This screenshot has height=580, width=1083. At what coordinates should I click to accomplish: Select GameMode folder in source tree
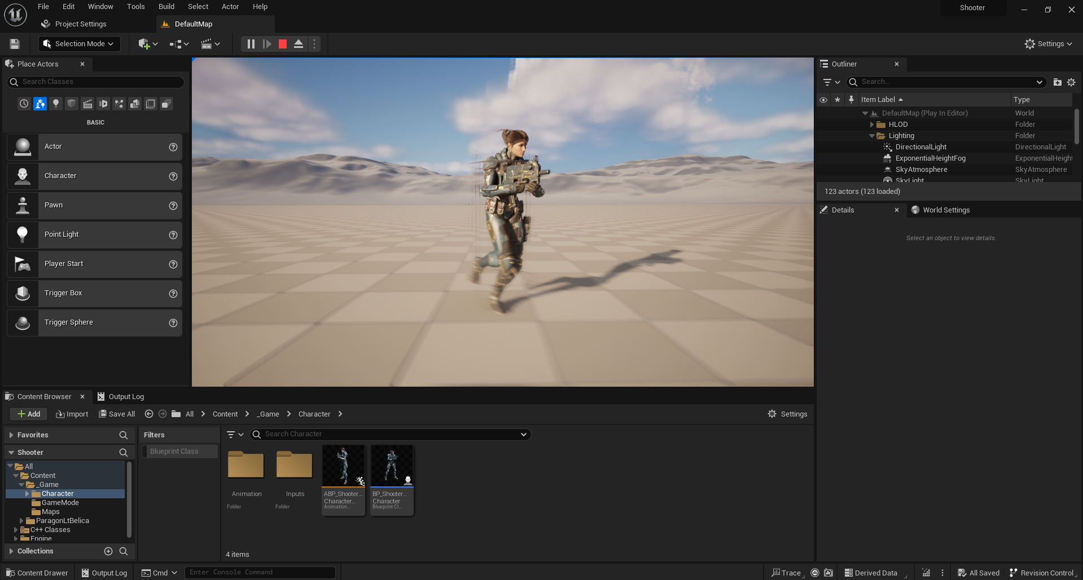(x=60, y=503)
